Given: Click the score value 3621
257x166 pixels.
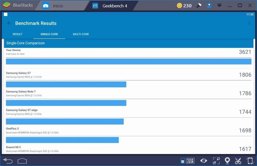Looking at the screenshot, I should 245,52.
